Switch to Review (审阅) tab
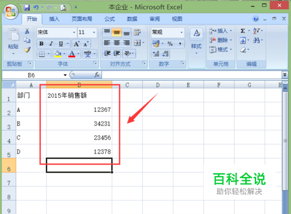Screen dimensions: 291x214 (155, 19)
